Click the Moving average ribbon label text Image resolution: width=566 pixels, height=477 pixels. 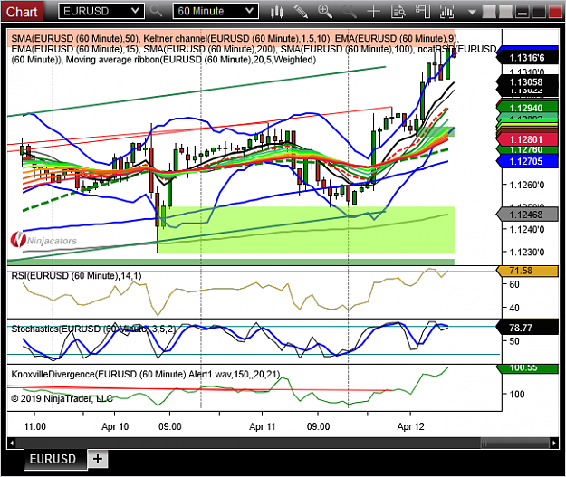[191, 60]
